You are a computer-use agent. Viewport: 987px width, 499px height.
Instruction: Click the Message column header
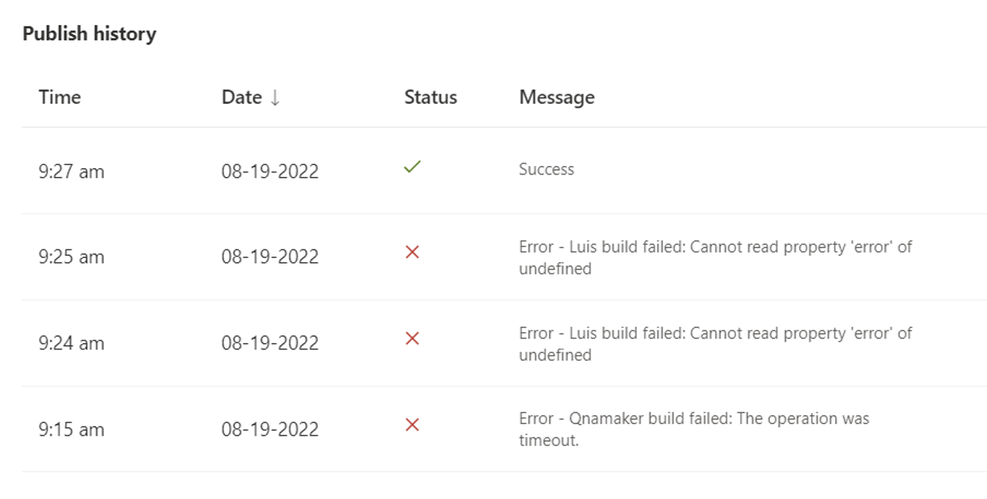click(x=556, y=97)
